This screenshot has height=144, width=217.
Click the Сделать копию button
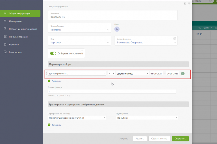(x=159, y=139)
